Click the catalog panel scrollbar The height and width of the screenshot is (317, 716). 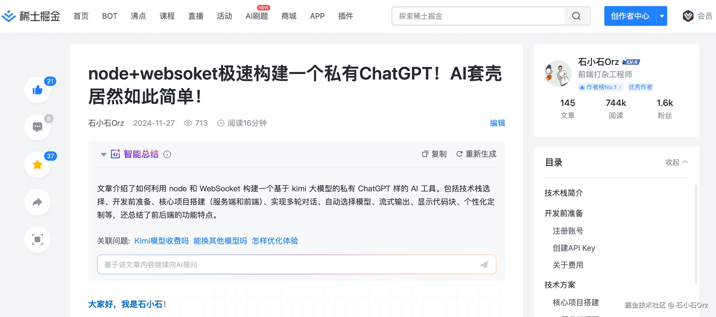click(696, 234)
